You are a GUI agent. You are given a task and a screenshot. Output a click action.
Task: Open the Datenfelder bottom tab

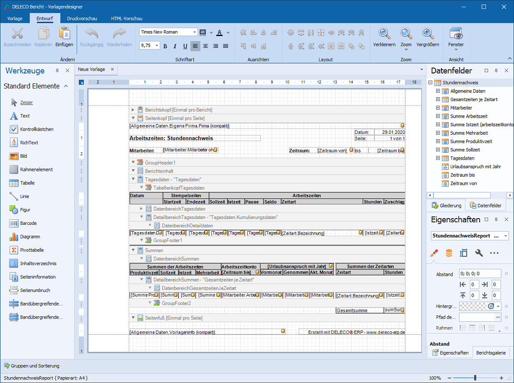[x=485, y=205]
